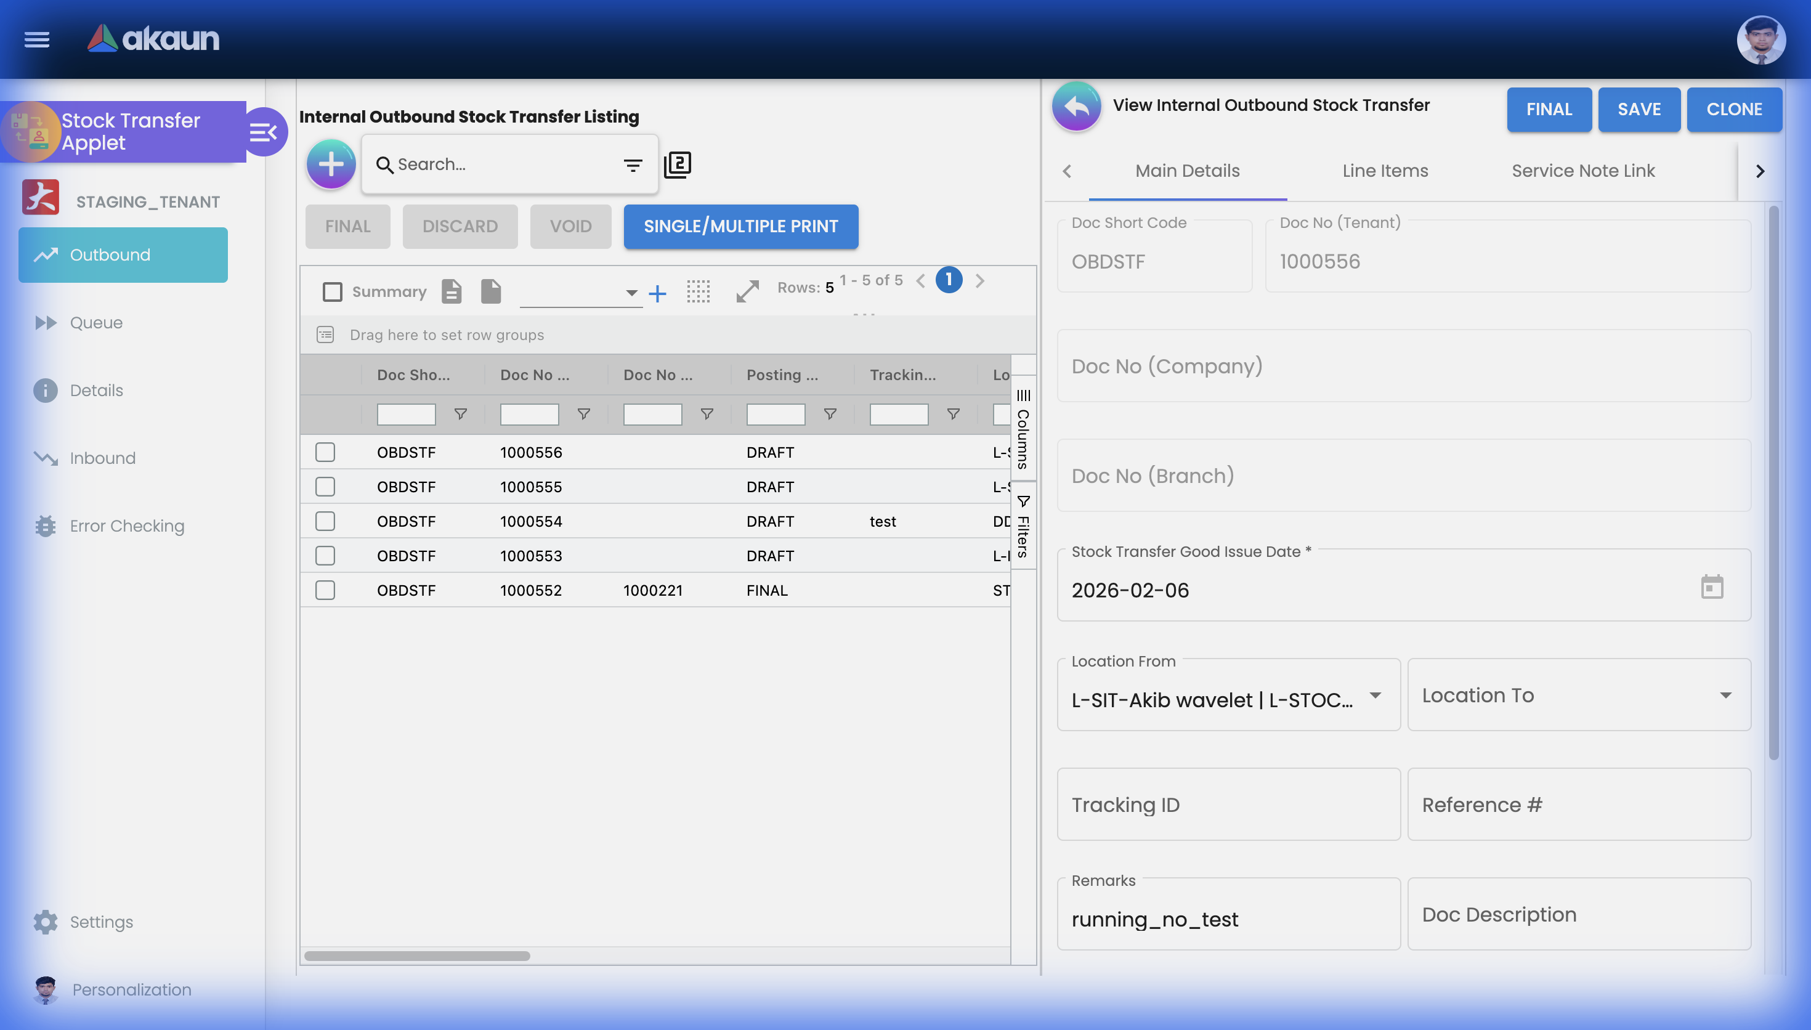Viewport: 1811px width, 1030px height.
Task: Open the hamburger main menu
Action: point(37,39)
